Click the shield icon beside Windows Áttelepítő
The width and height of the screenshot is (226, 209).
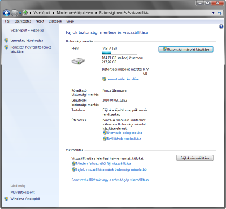6,199
